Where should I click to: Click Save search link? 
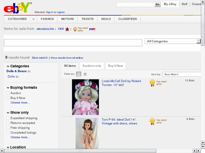[39, 58]
